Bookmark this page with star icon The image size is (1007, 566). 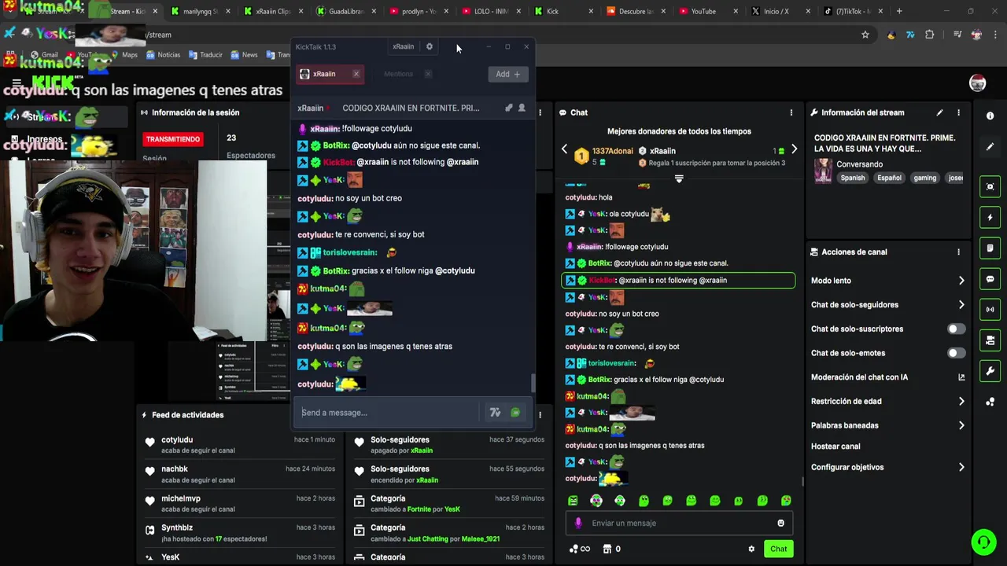865,35
